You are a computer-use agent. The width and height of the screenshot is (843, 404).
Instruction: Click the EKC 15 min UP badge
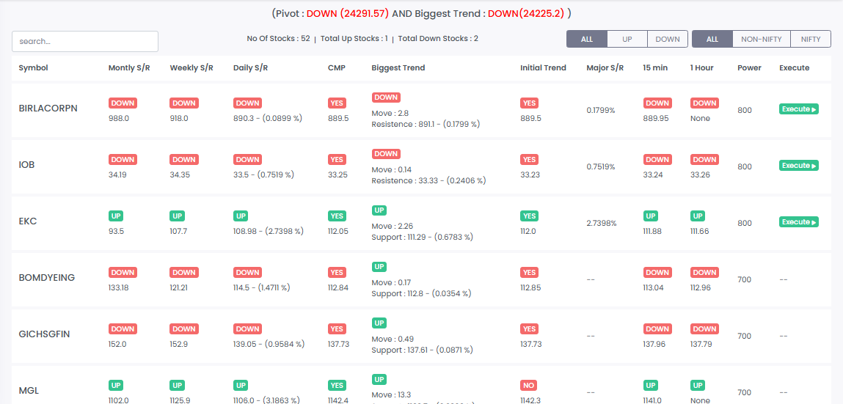tap(651, 216)
